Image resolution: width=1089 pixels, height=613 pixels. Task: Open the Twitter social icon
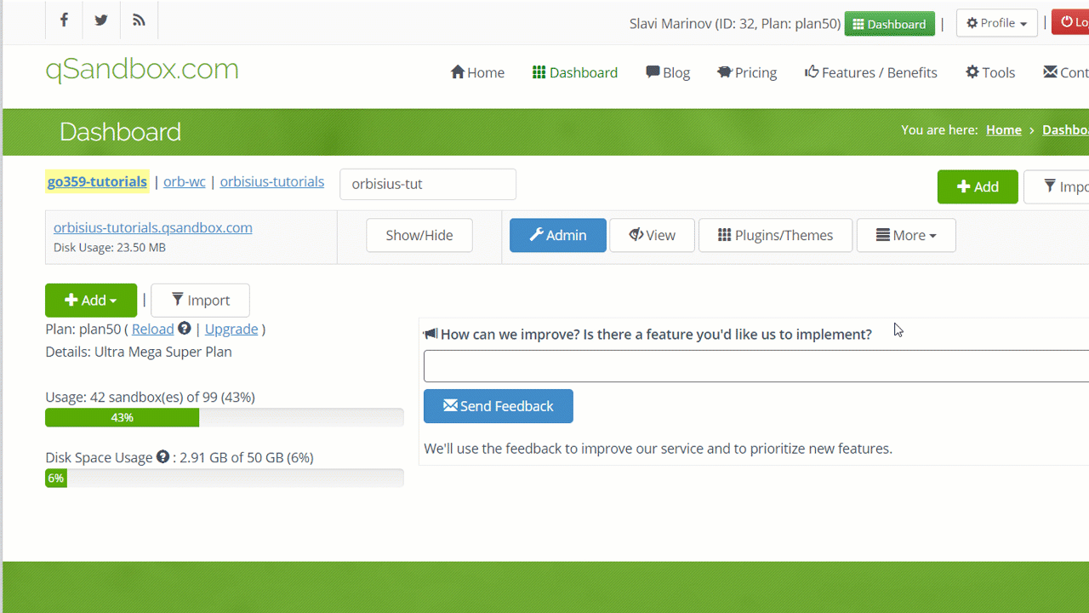coord(101,20)
